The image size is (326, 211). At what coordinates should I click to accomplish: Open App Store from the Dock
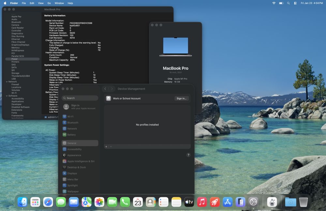[x=228, y=202]
